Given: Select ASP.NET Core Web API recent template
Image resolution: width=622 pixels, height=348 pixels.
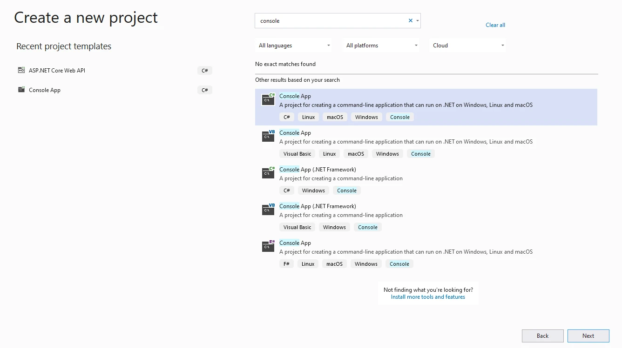Looking at the screenshot, I should click(x=57, y=71).
